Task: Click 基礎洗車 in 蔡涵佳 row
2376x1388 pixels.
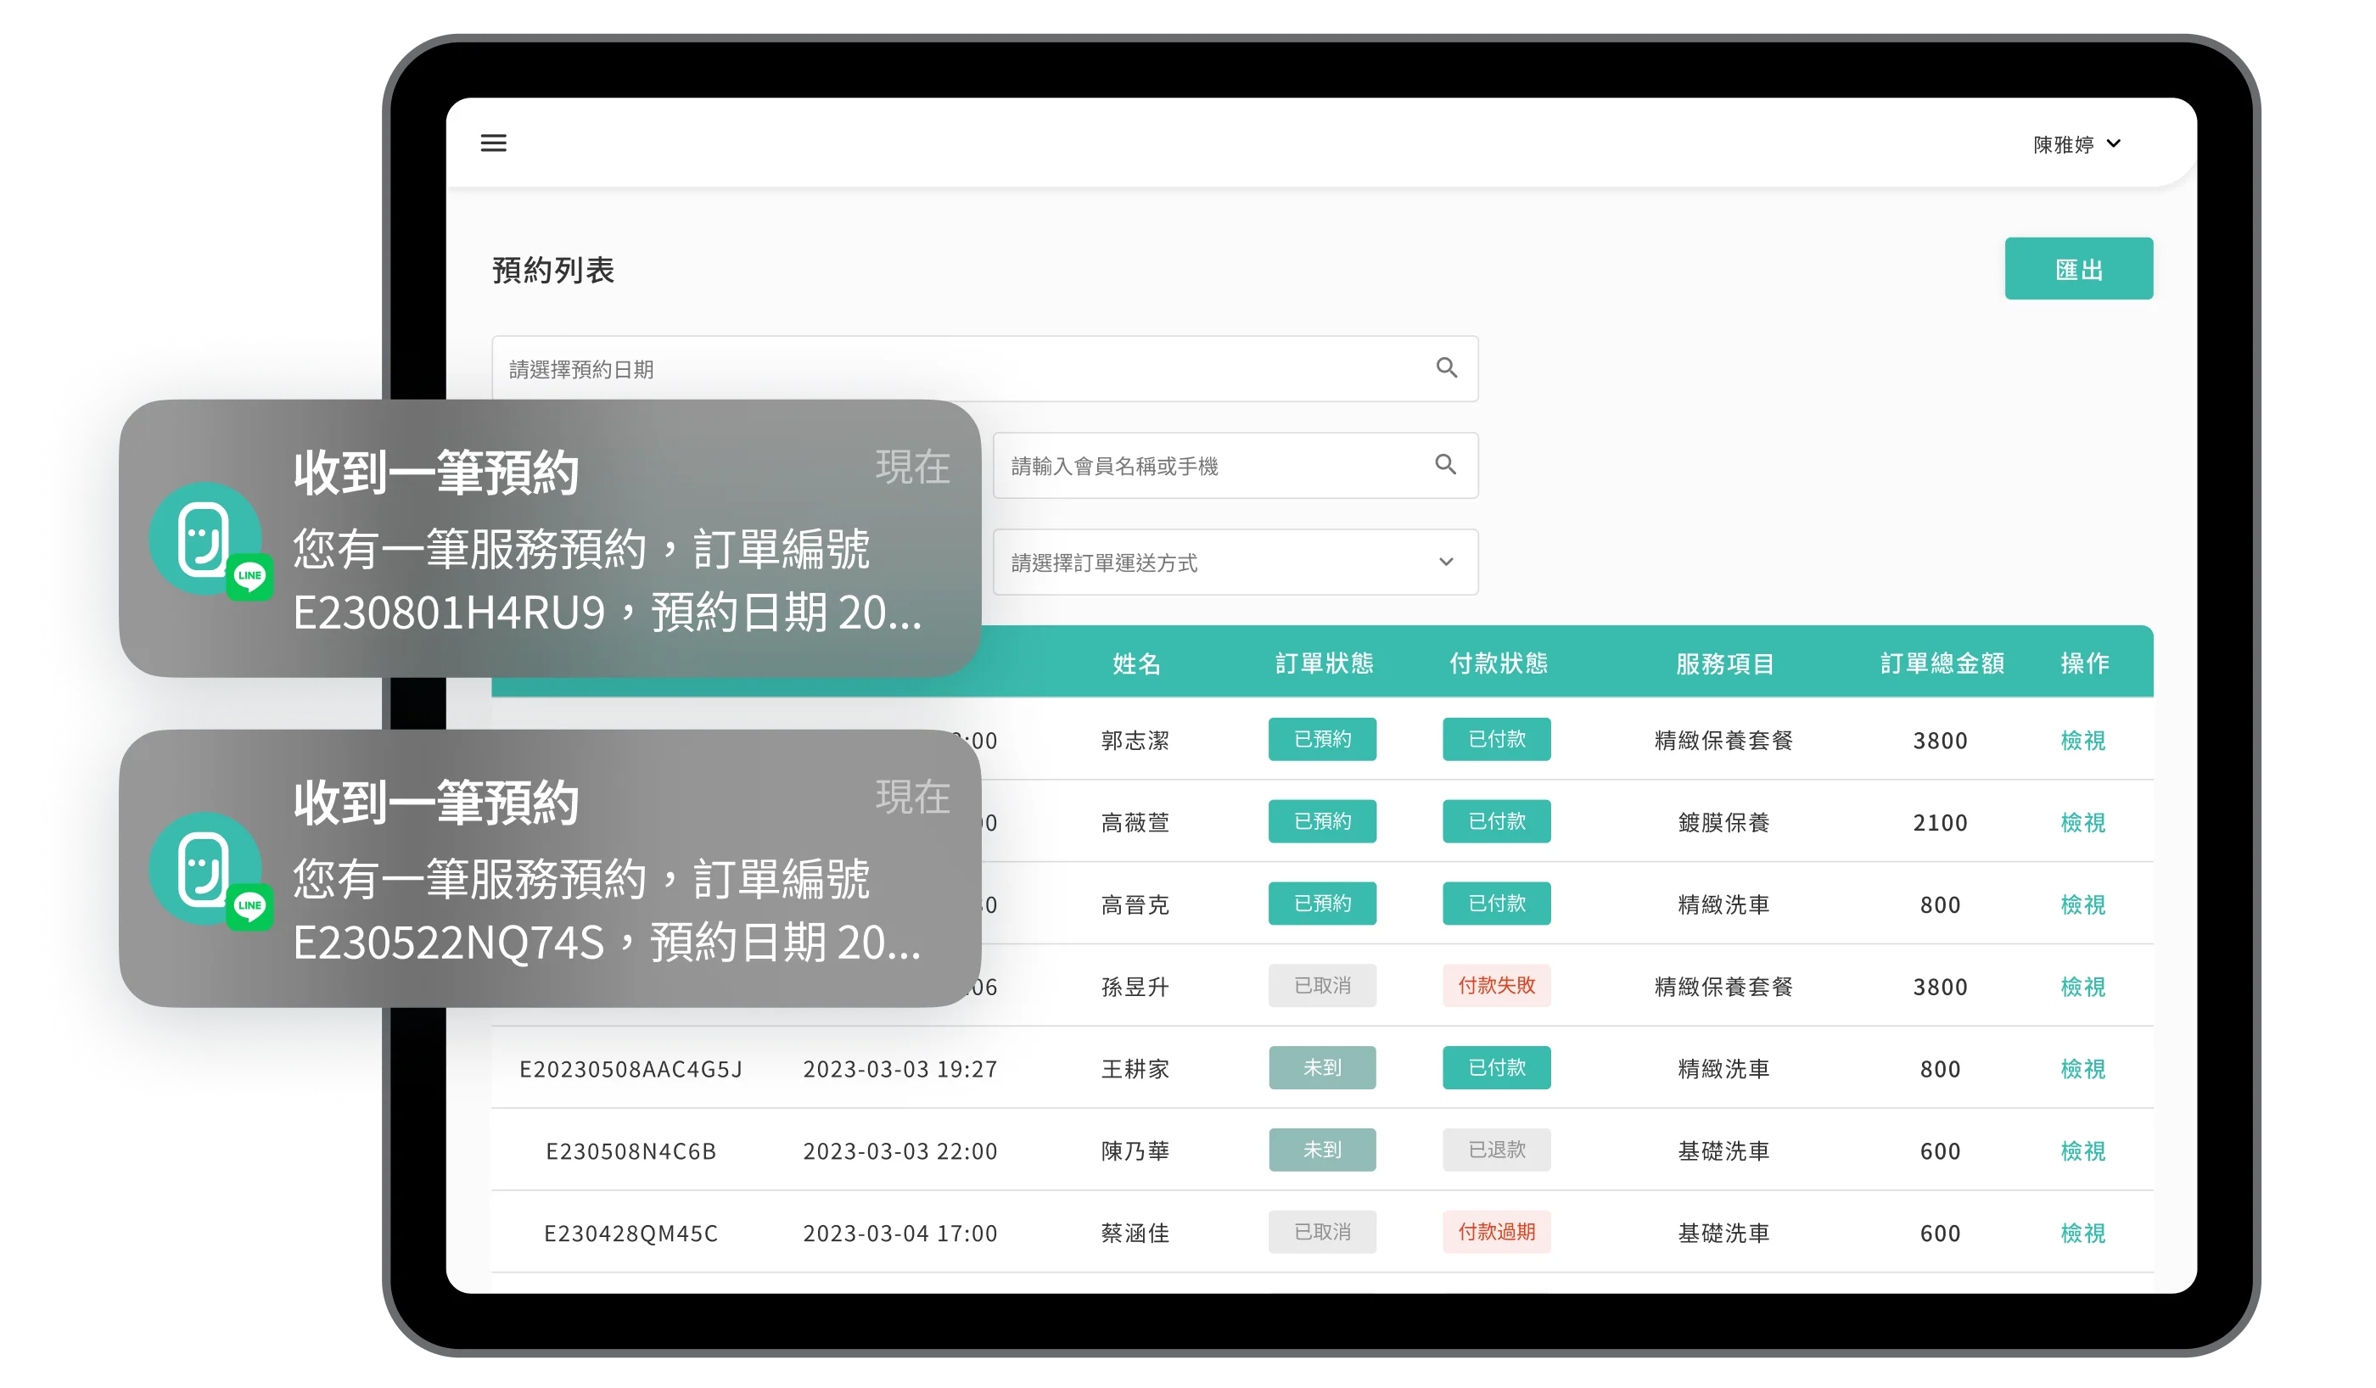Action: 1723,1233
